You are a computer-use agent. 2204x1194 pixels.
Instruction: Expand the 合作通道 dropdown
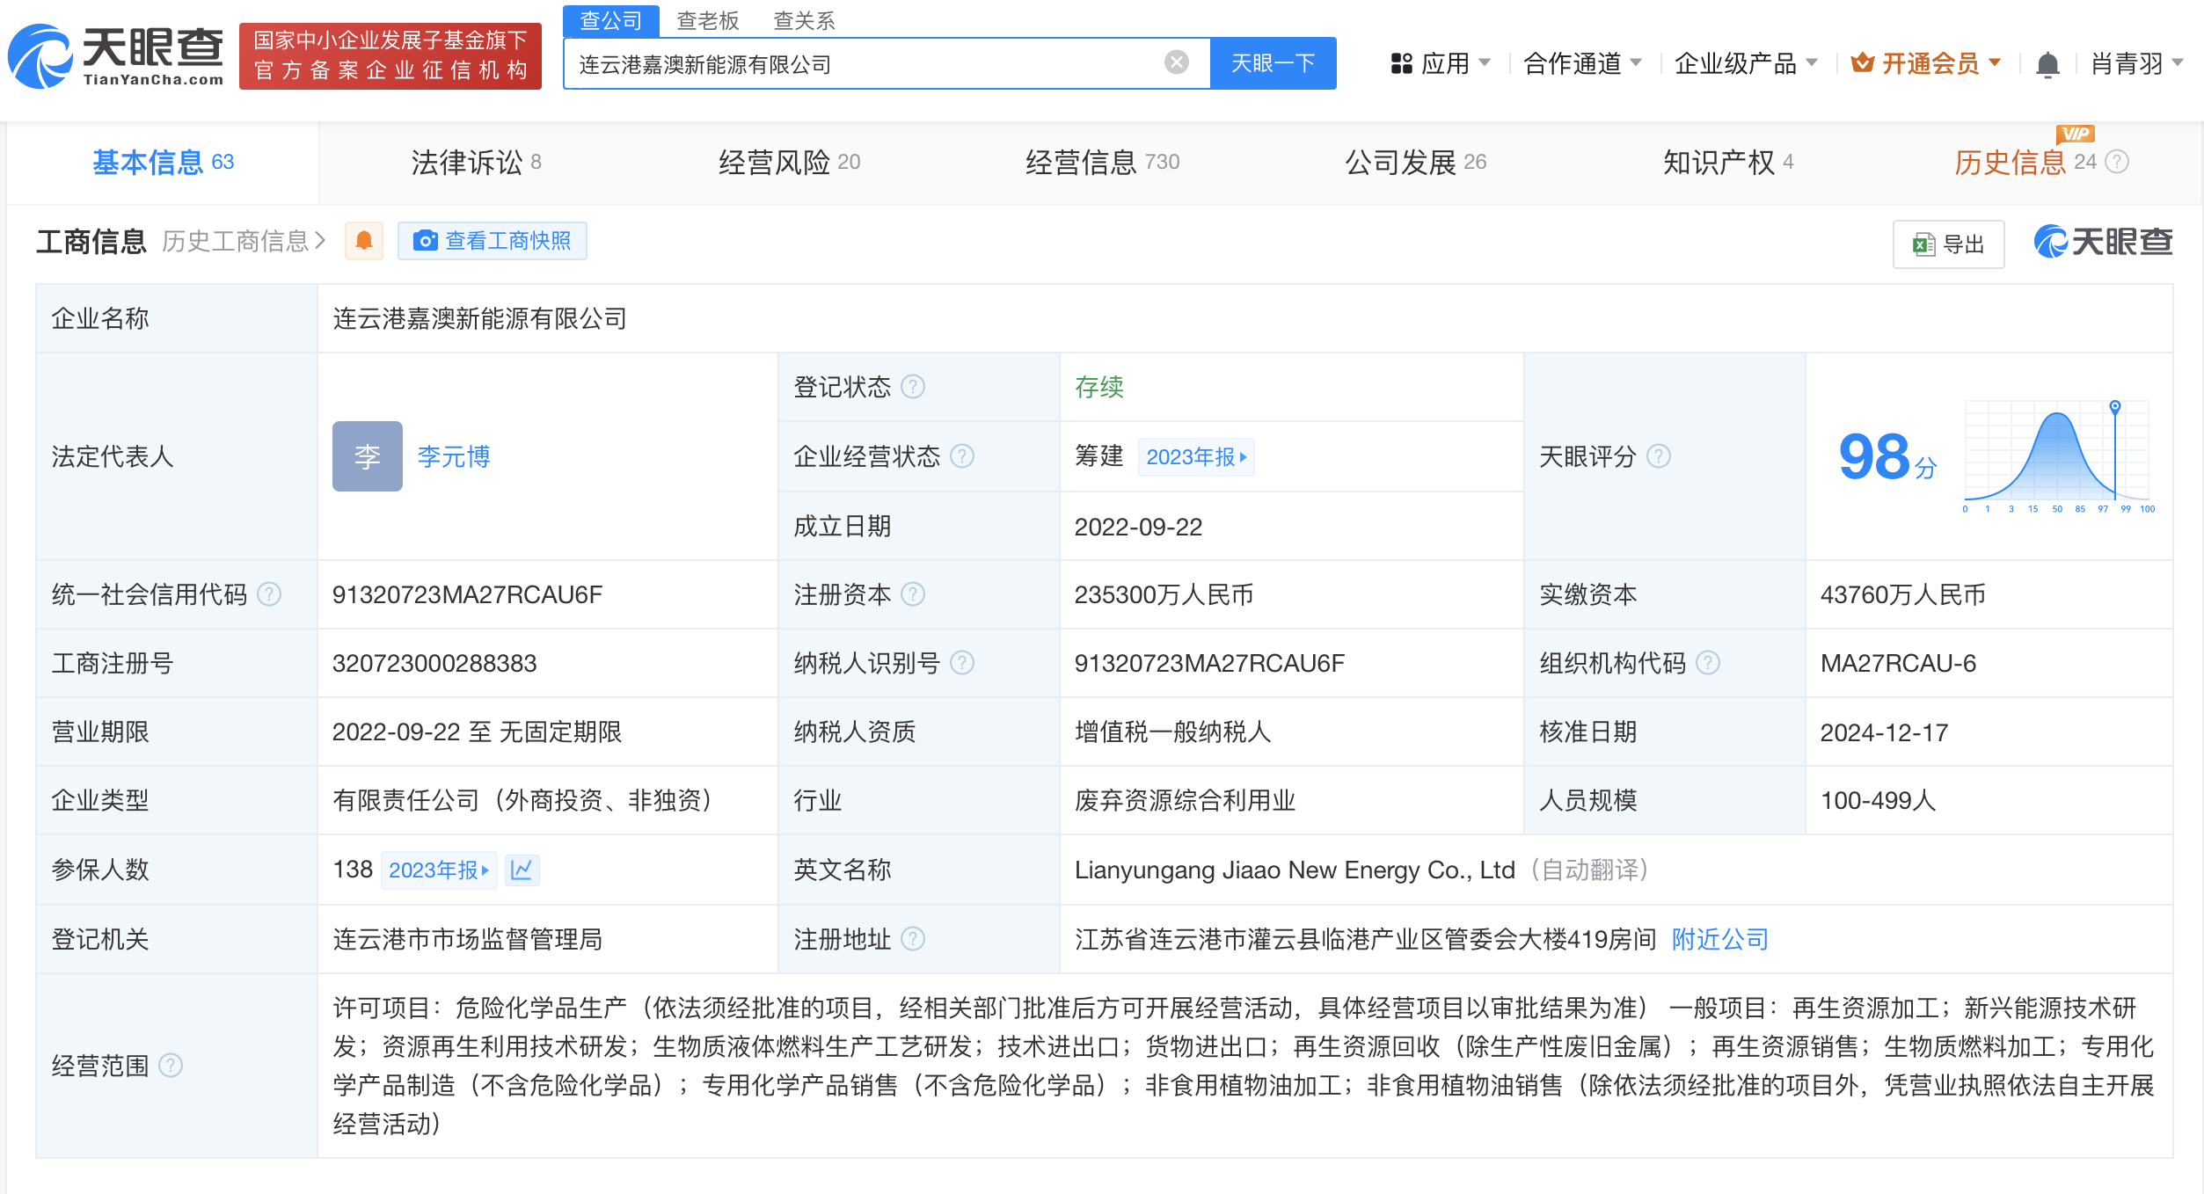click(x=1582, y=64)
